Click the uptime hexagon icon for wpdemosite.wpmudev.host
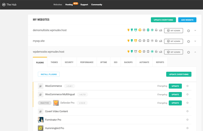Image resolution: width=203 pixels, height=131 pixels. [144, 51]
